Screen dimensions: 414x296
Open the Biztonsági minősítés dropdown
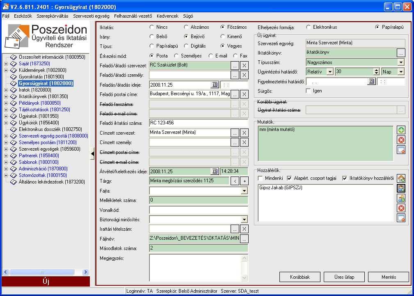coord(245,220)
